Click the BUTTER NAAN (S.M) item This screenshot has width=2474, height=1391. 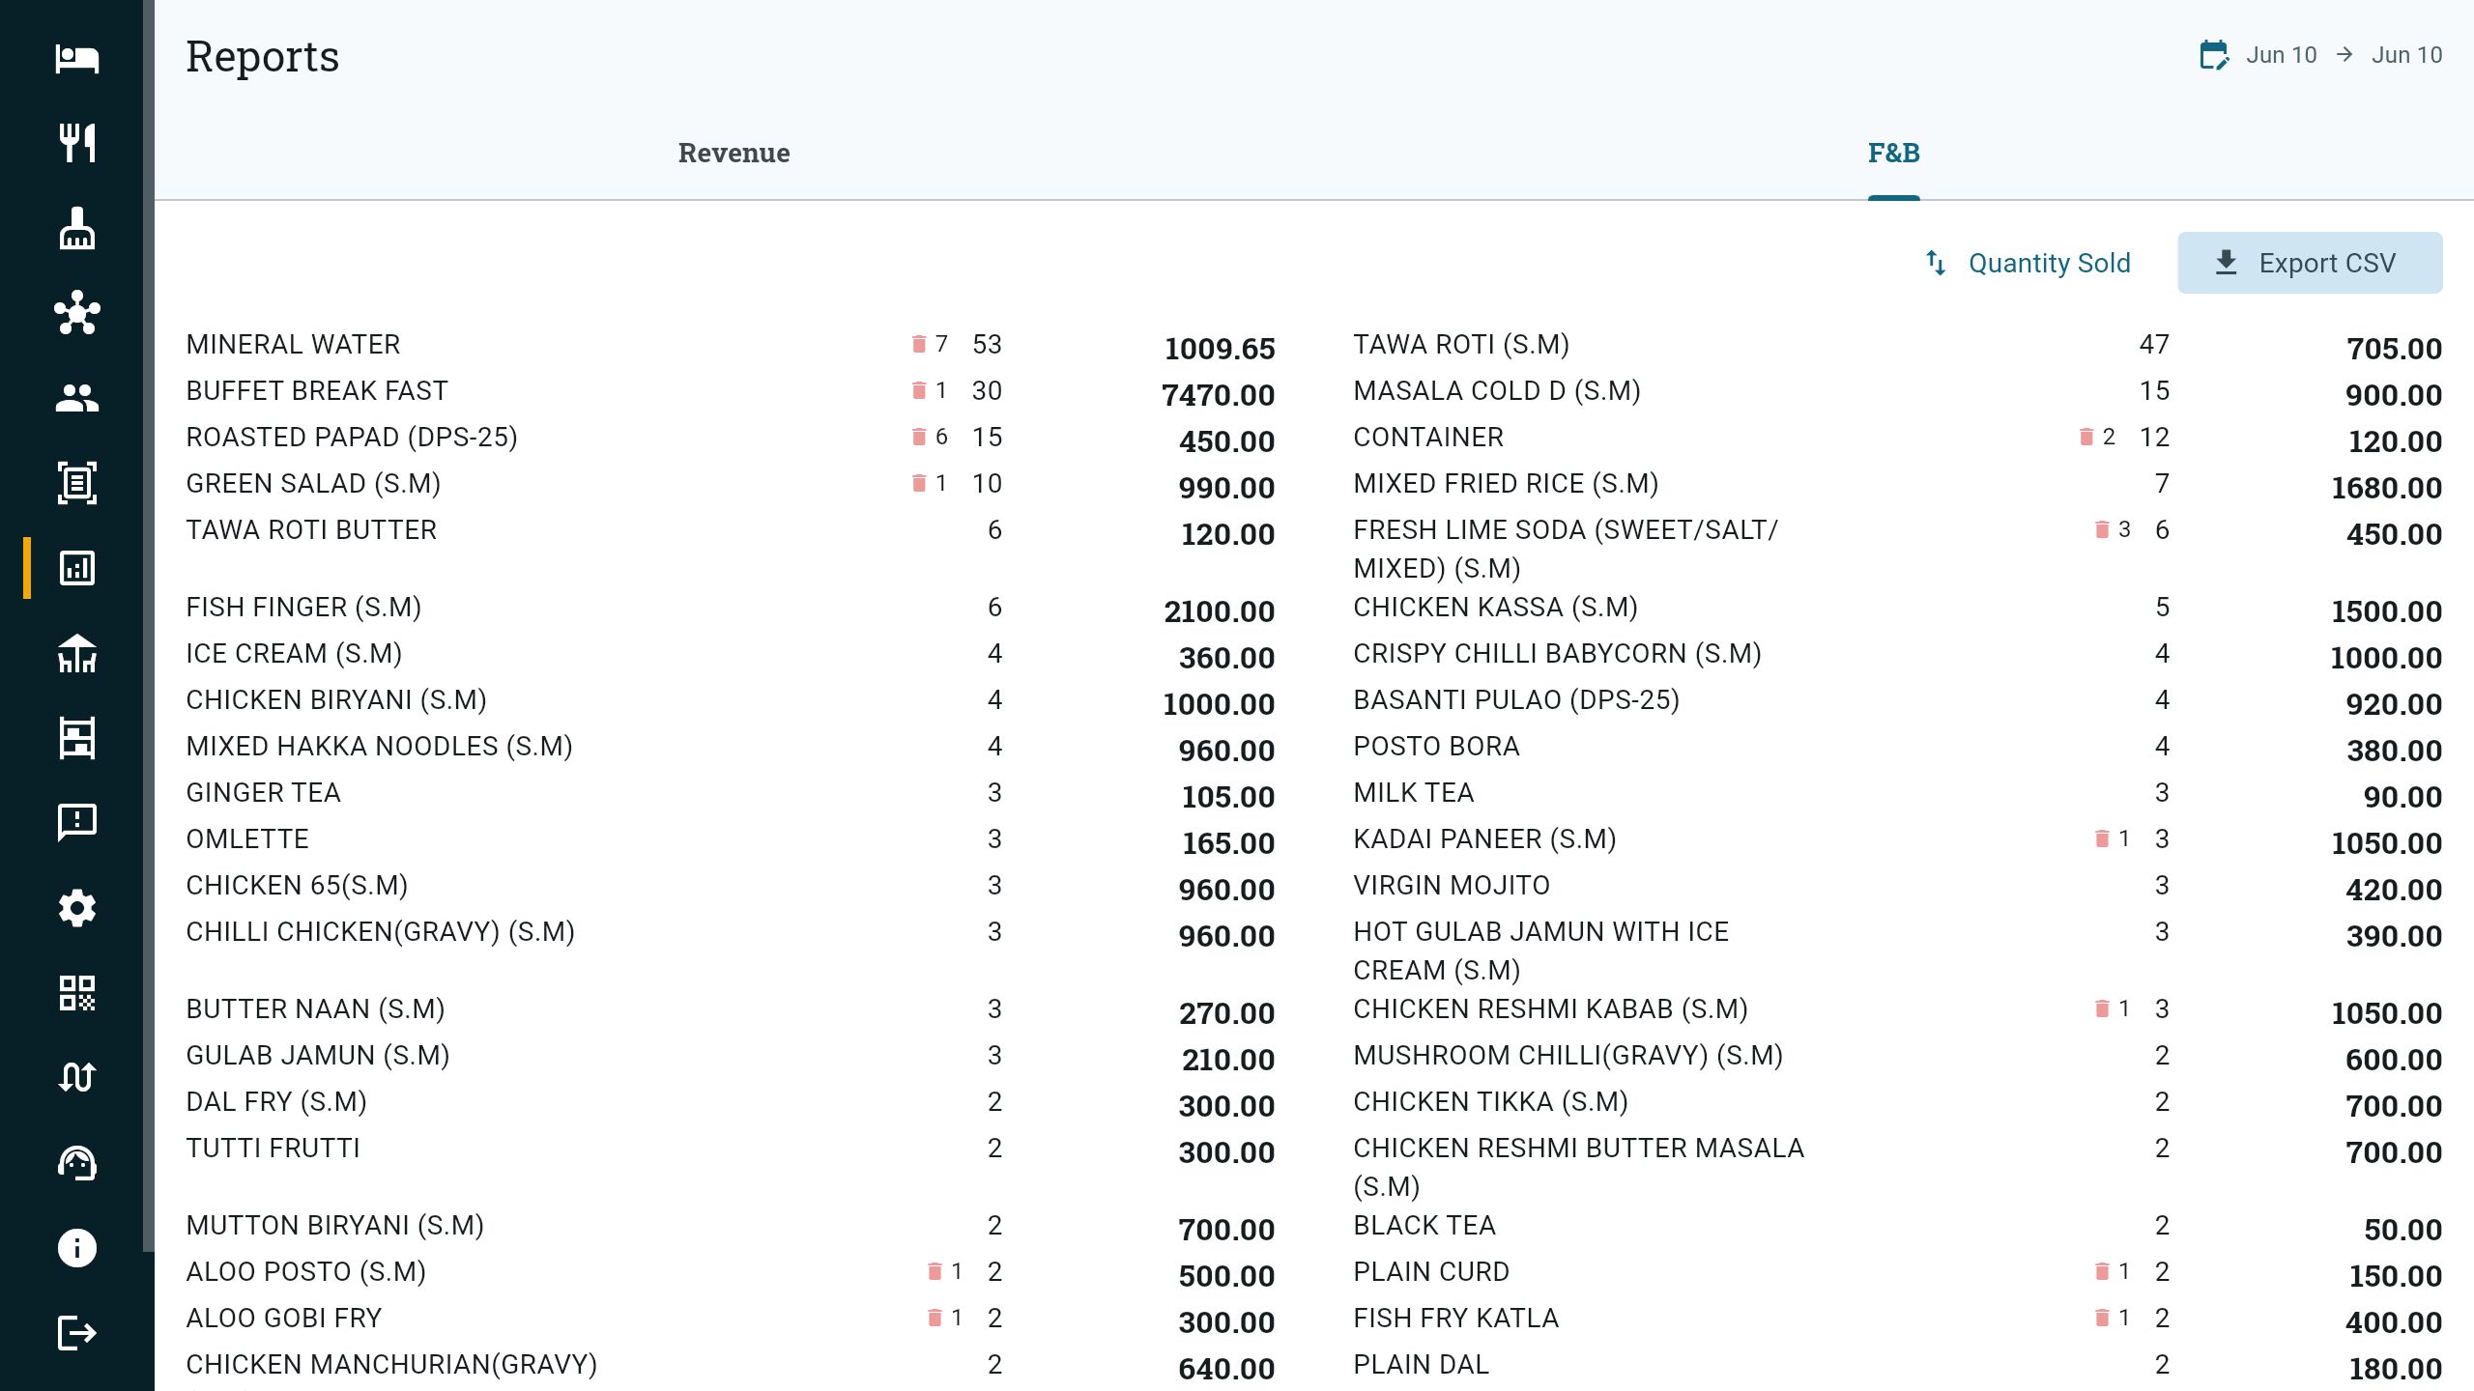315,1008
